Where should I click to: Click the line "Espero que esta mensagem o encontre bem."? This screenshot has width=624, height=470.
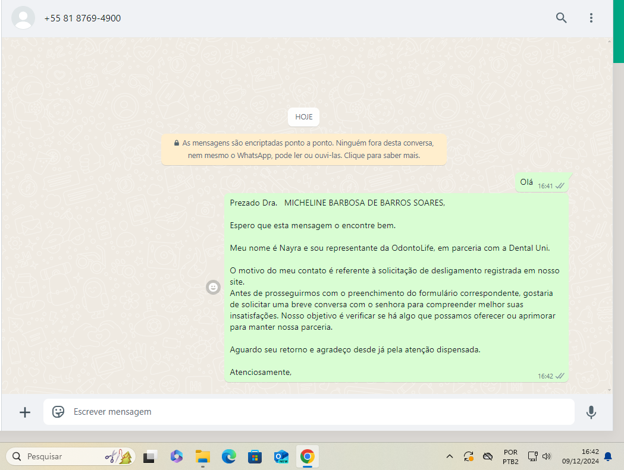313,225
